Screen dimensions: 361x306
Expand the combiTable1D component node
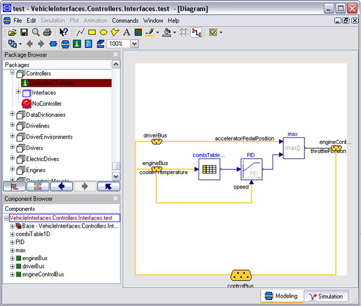point(13,234)
